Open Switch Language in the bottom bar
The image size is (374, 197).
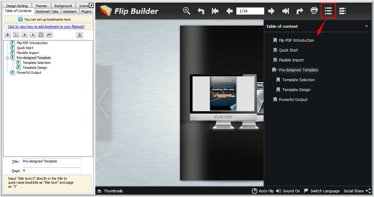point(322,191)
